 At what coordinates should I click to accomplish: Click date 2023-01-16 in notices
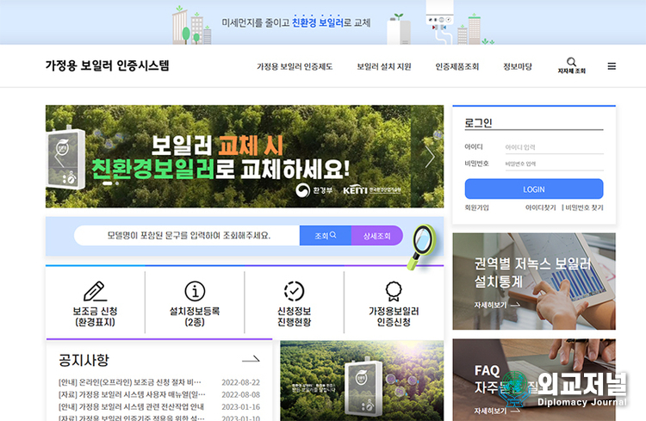(240, 407)
